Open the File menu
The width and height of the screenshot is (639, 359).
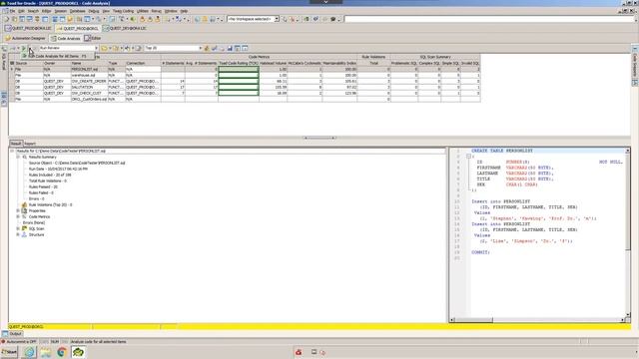click(12, 11)
